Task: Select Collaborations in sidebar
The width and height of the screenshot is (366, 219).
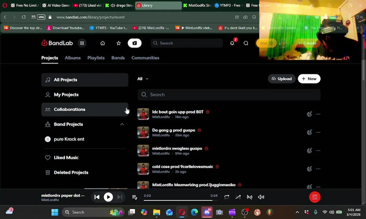Action: [x=85, y=109]
